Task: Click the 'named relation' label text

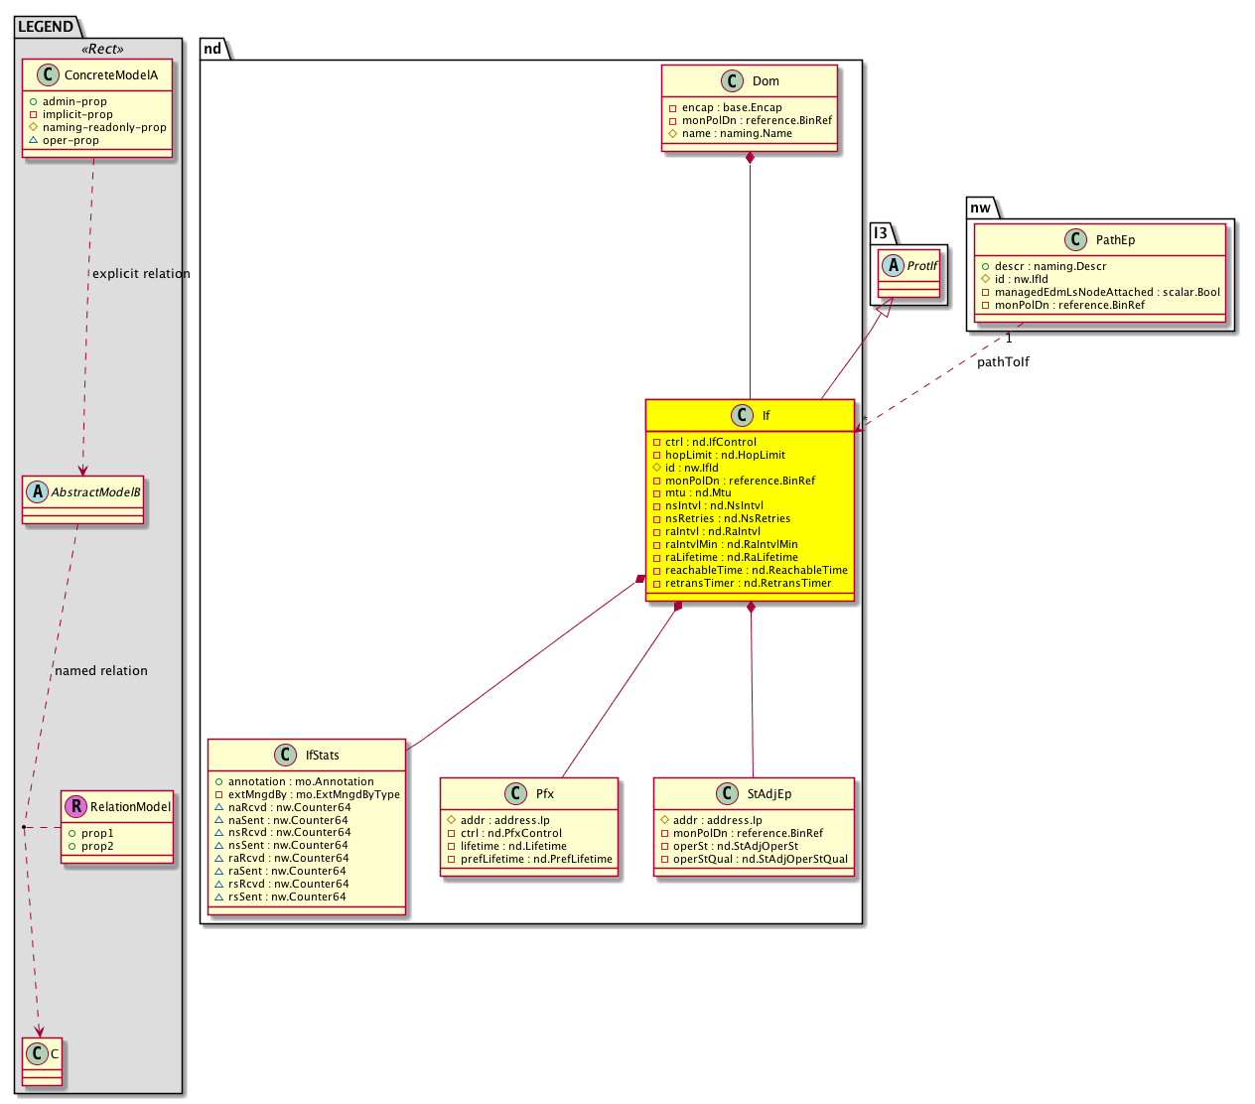Action: tap(101, 670)
